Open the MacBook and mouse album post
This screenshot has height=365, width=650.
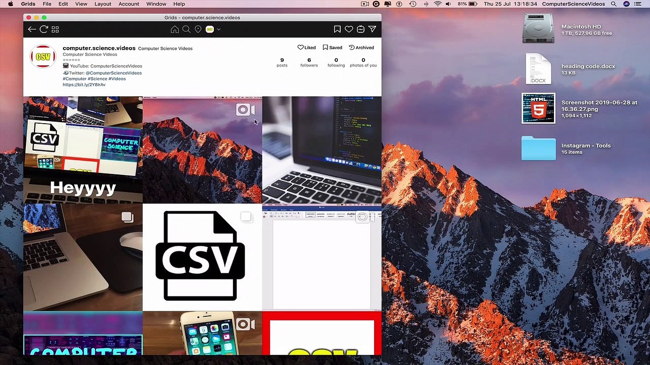coord(83,258)
